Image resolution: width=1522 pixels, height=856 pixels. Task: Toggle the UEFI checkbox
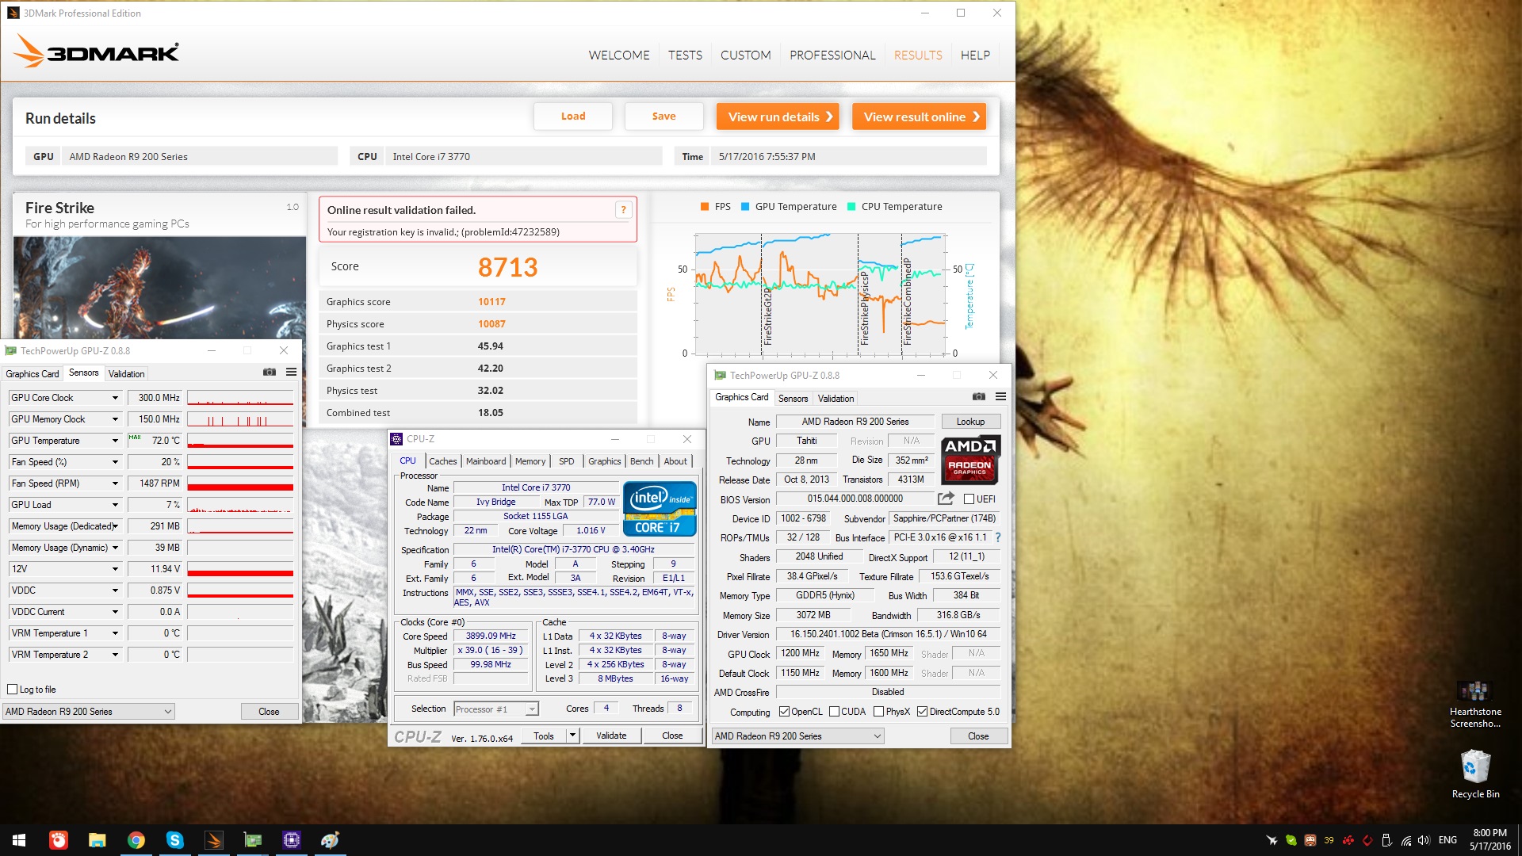pyautogui.click(x=969, y=499)
